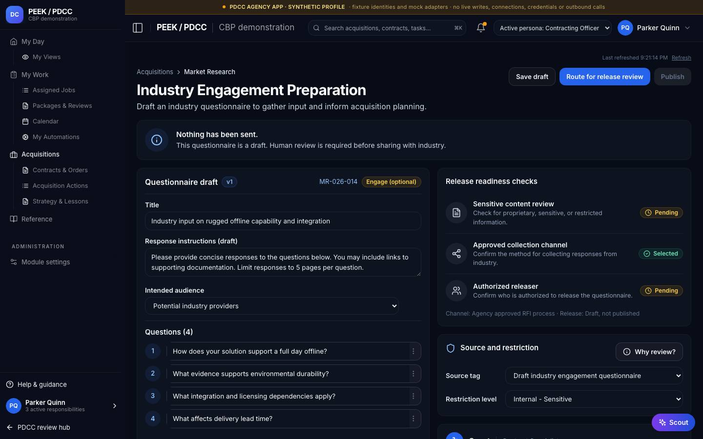The height and width of the screenshot is (439, 703).
Task: Click the Pending badge for Sensitive content review
Action: 662,213
